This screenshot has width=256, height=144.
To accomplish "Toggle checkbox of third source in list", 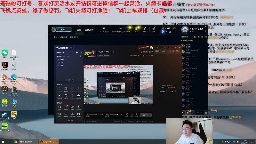I will pyautogui.click(x=59, y=66).
